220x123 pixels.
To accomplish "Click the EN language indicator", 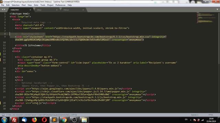I will tap(186, 120).
